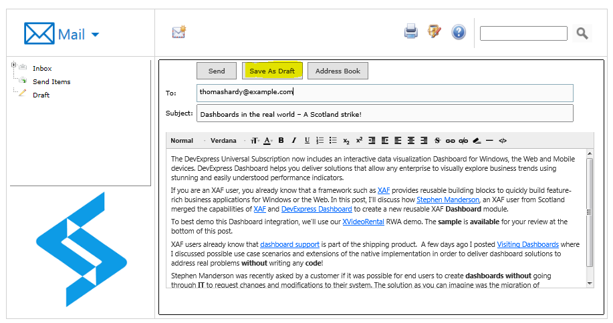Select Inbox folder
This screenshot has width=613, height=323.
click(42, 68)
